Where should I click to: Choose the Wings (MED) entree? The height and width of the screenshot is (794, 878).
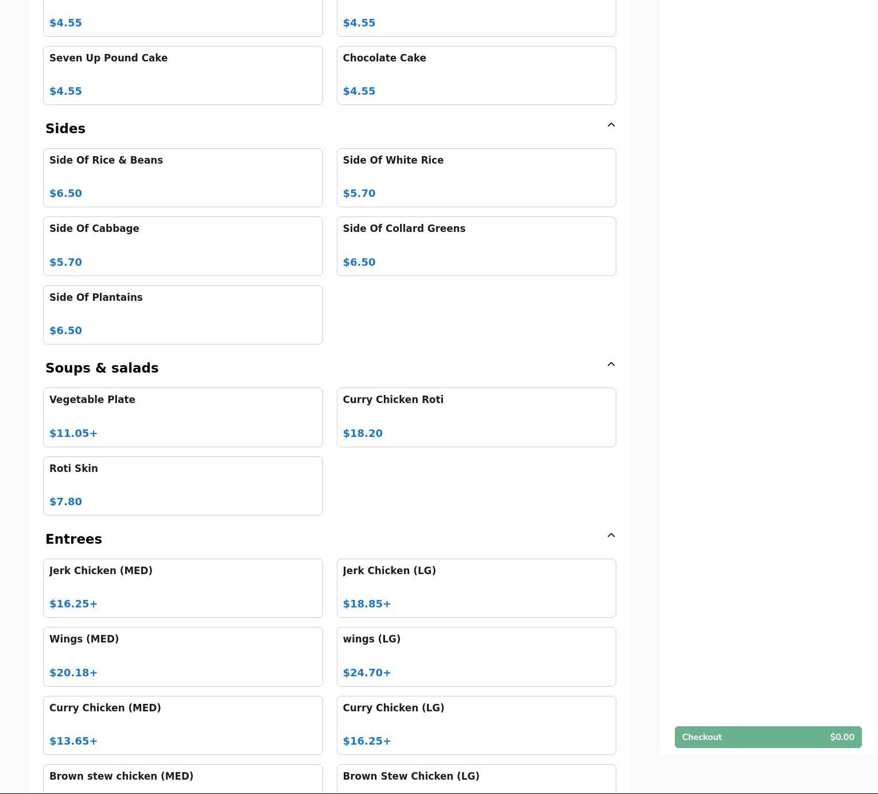182,656
